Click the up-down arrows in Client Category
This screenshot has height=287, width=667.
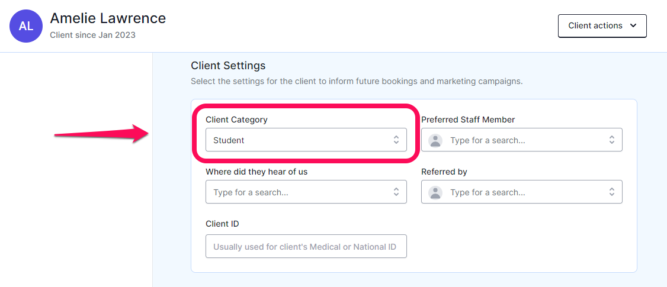click(x=396, y=140)
